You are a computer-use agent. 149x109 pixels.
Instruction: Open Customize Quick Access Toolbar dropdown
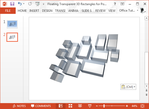[x=43, y=4]
